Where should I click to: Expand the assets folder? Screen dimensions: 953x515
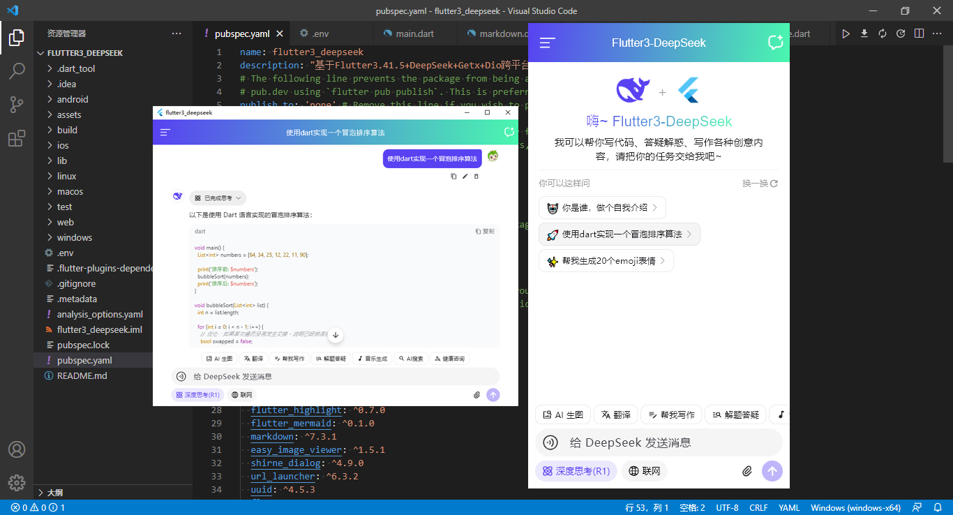point(69,114)
